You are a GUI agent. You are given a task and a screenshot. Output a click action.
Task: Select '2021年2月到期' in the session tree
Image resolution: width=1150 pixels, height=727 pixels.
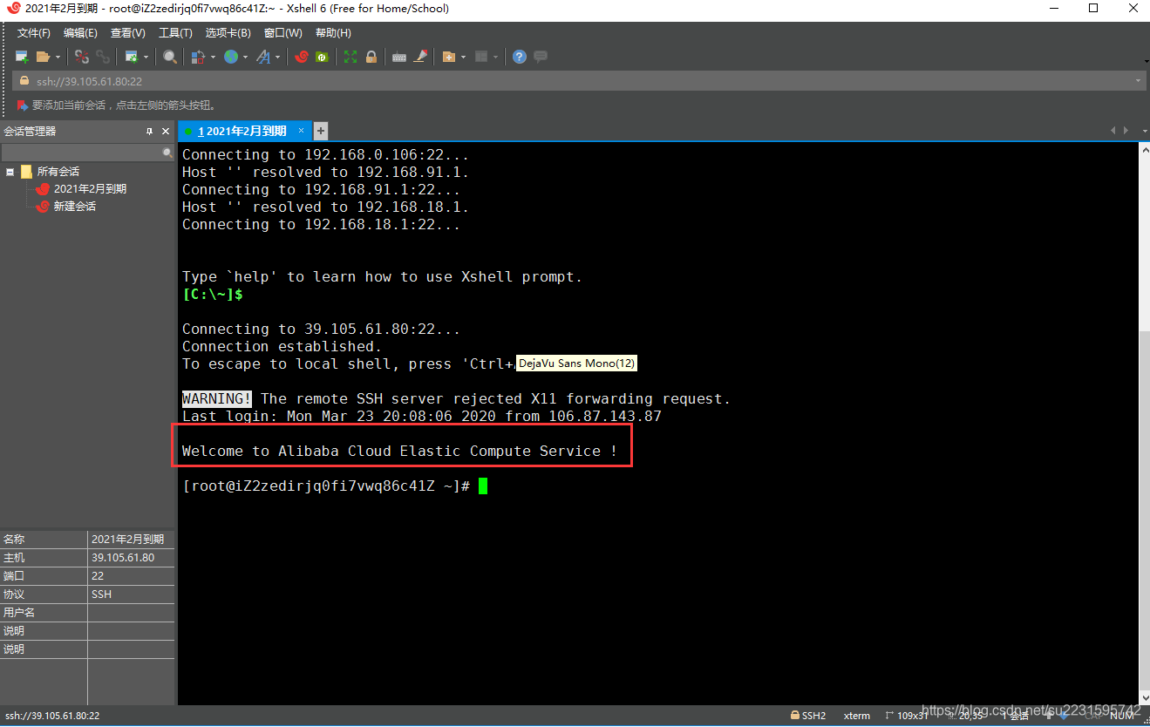90,189
